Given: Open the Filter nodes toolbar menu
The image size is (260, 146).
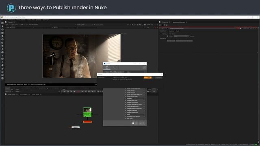Looking at the screenshot, I should tap(2, 39).
